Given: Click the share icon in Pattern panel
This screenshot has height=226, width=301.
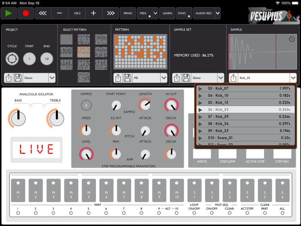Looking at the screenshot, I should click(118, 78).
